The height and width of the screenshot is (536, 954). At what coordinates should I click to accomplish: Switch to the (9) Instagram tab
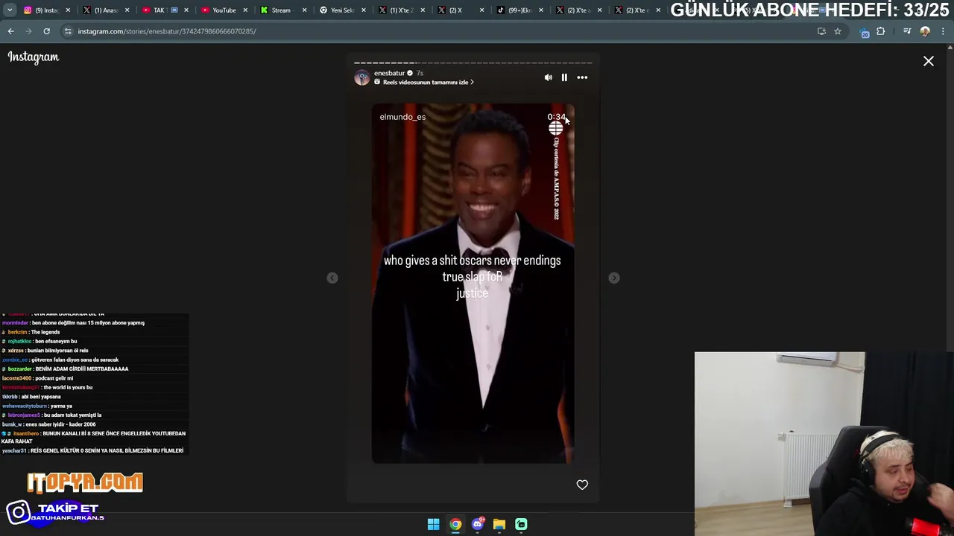click(x=47, y=10)
